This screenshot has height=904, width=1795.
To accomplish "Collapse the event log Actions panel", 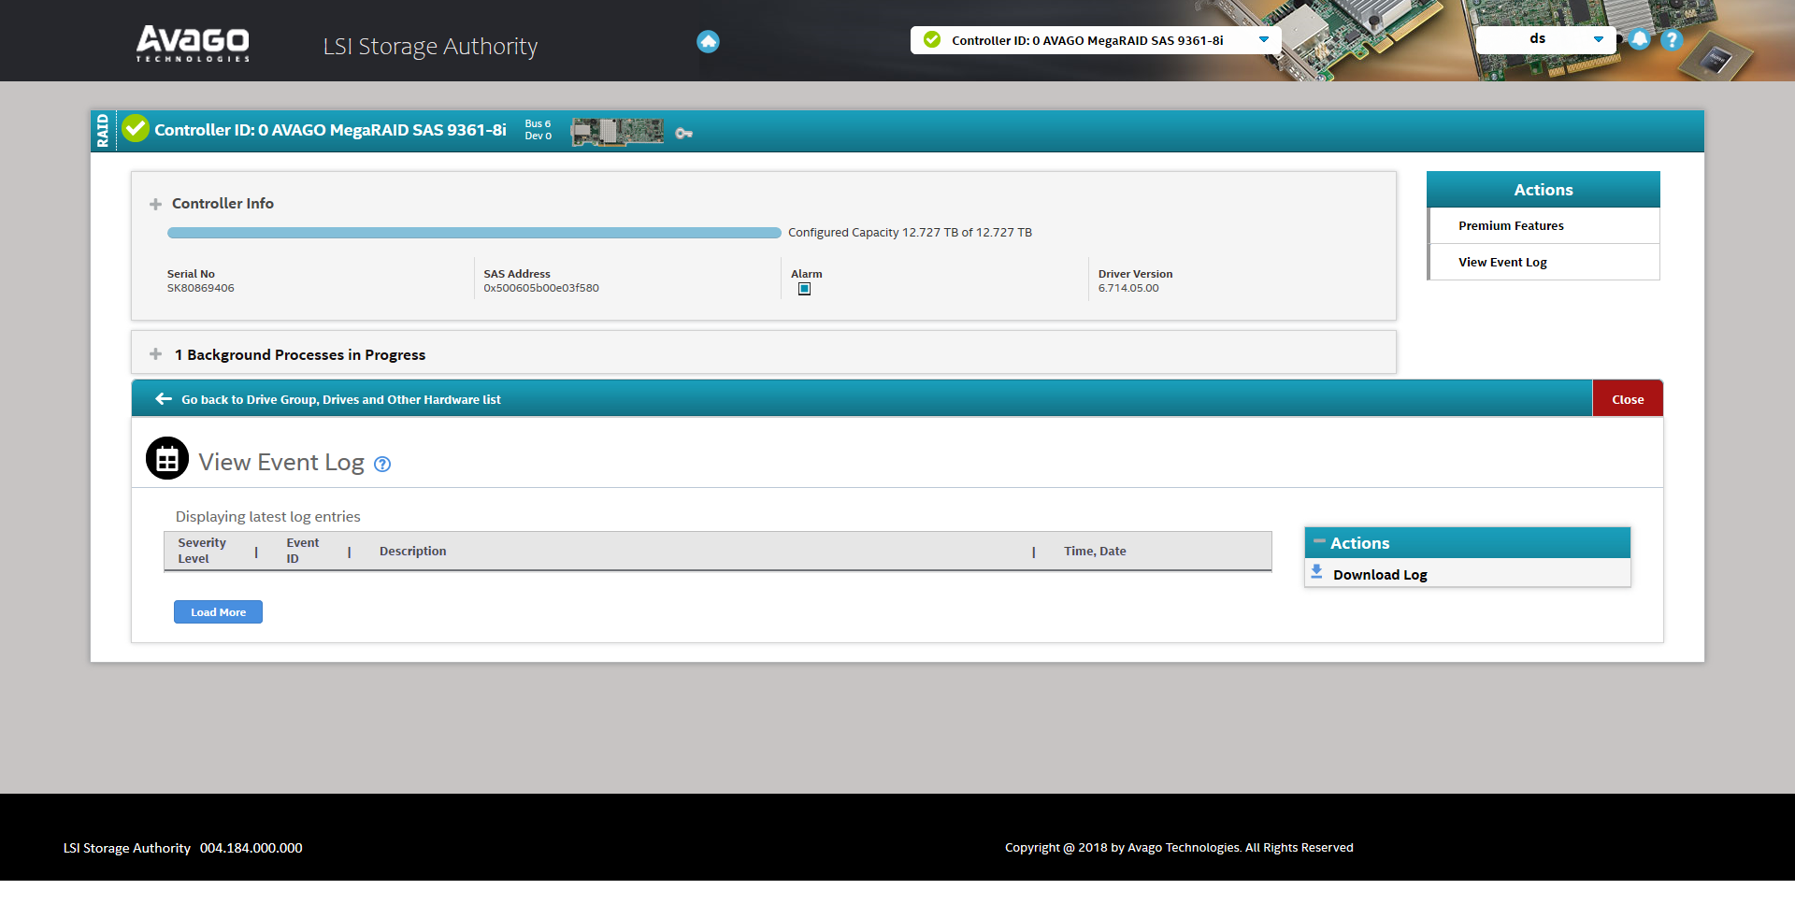I will pos(1319,541).
